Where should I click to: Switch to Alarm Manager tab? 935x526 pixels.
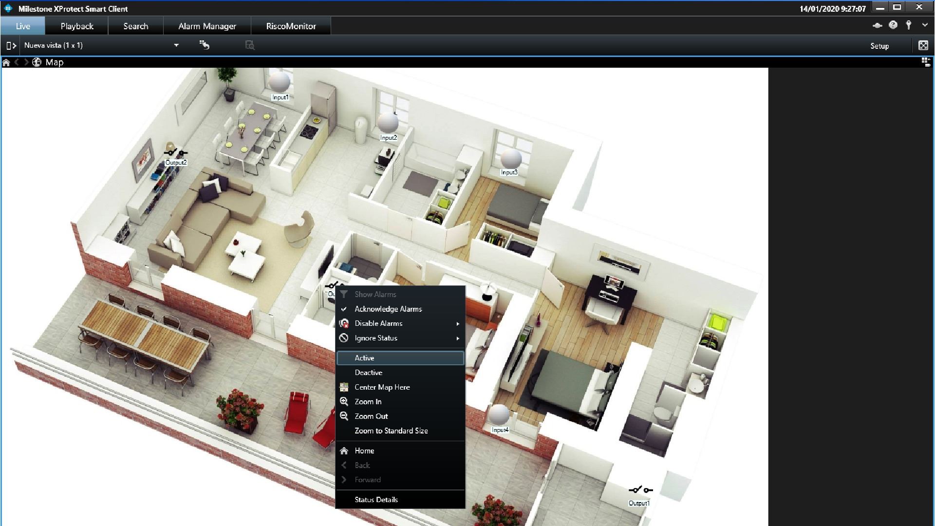point(207,26)
